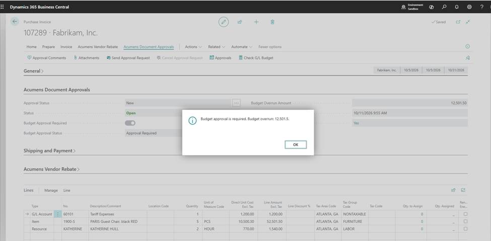Open Attachments action
The width and height of the screenshot is (491, 241).
click(x=87, y=57)
